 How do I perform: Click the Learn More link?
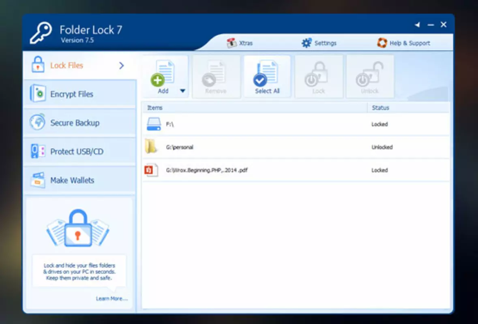tap(112, 298)
